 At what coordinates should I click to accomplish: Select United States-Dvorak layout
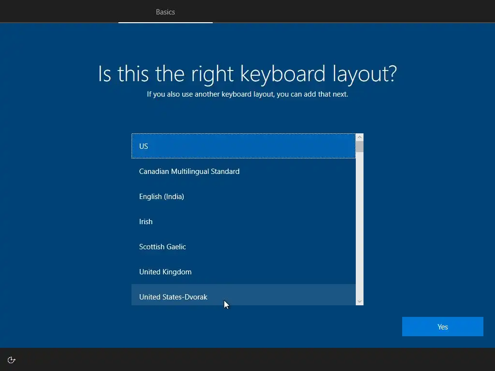coord(244,295)
